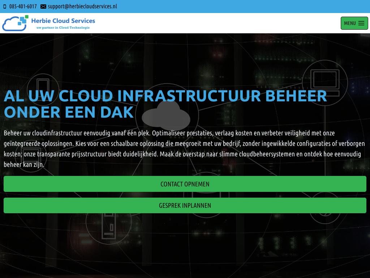
Task: Click the phone icon in top bar
Action: pos(5,7)
